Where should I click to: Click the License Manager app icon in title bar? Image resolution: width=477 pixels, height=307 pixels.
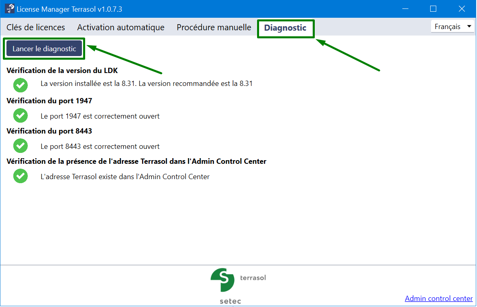click(x=10, y=9)
